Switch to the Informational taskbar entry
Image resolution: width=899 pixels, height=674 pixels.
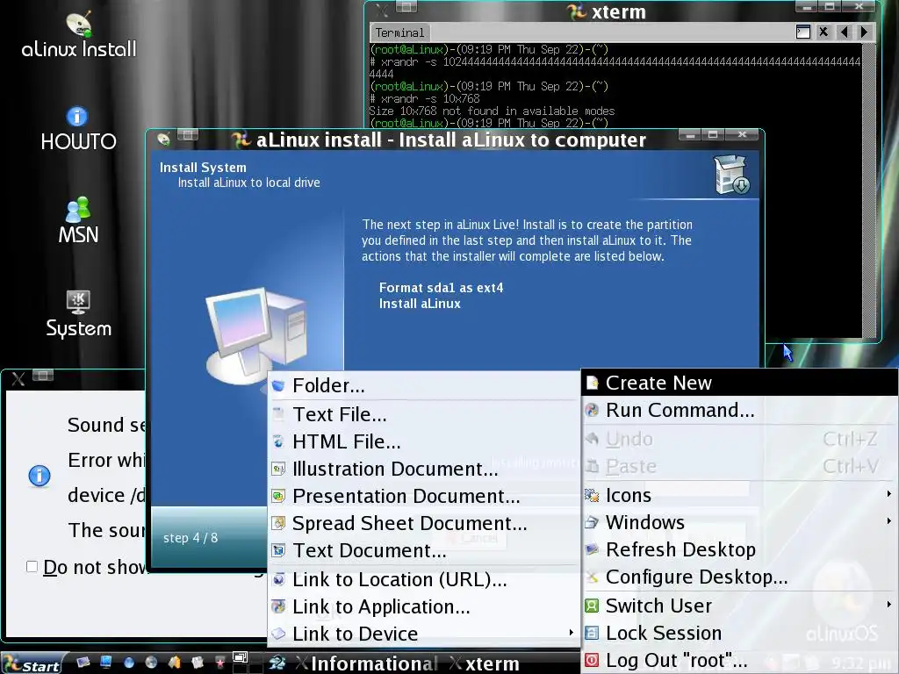367,663
